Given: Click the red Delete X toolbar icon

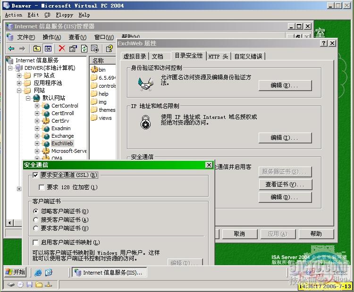Looking at the screenshot, I should (x=62, y=48).
